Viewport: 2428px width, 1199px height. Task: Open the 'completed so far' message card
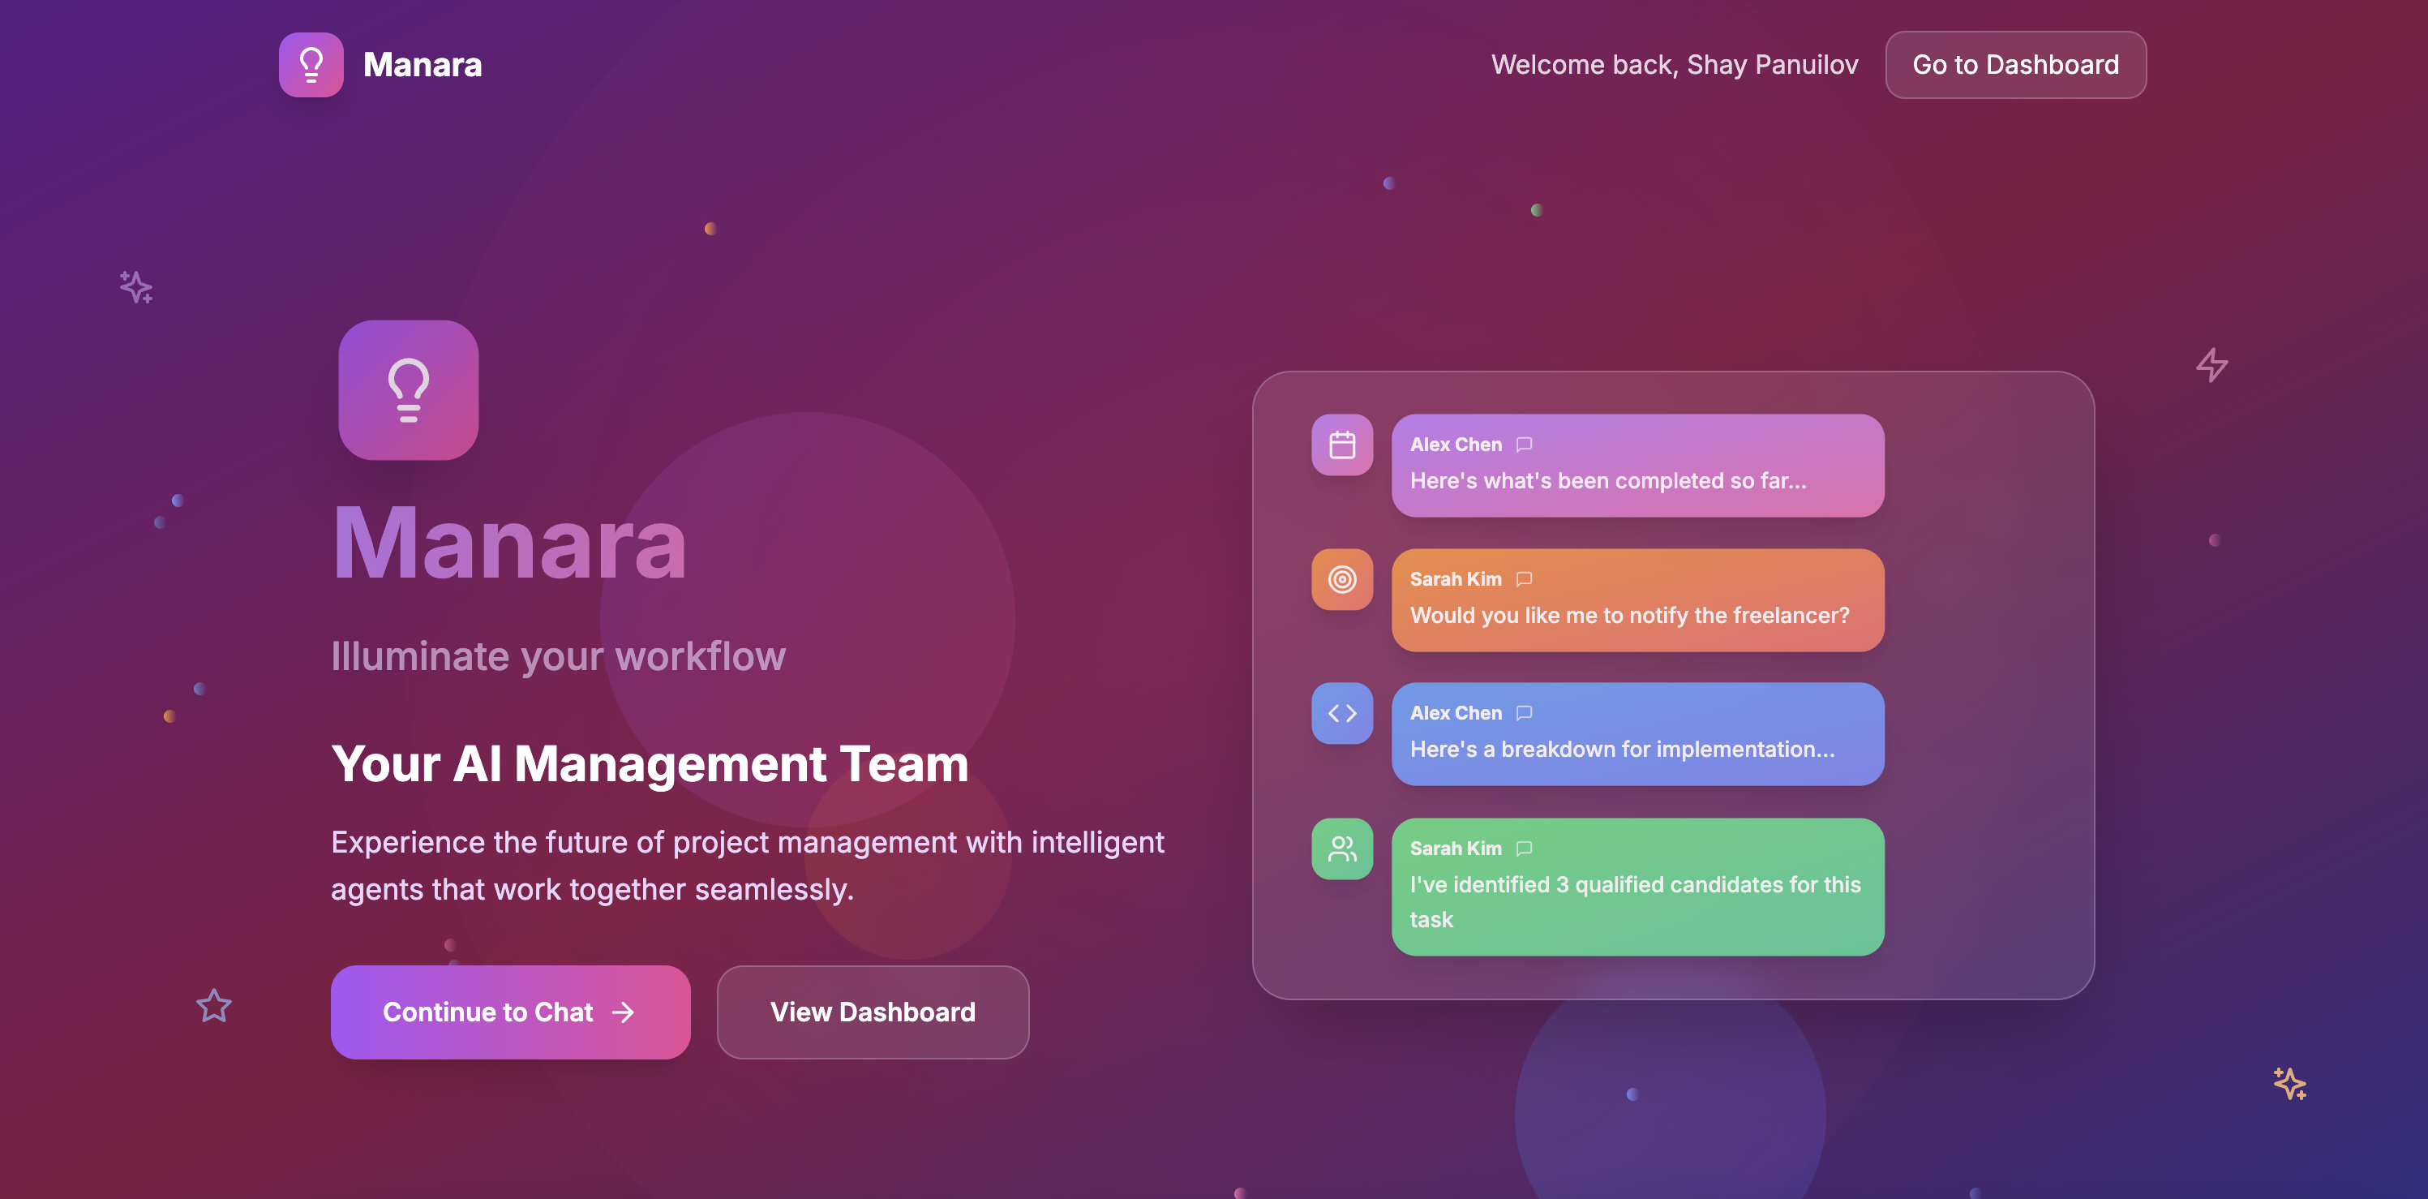1637,466
